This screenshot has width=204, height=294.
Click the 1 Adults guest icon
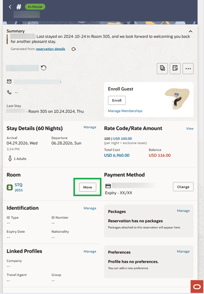pos(10,158)
